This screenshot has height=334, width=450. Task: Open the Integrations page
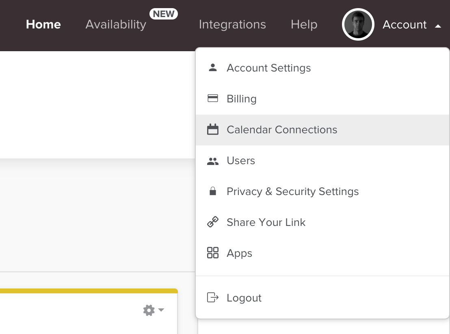click(232, 25)
